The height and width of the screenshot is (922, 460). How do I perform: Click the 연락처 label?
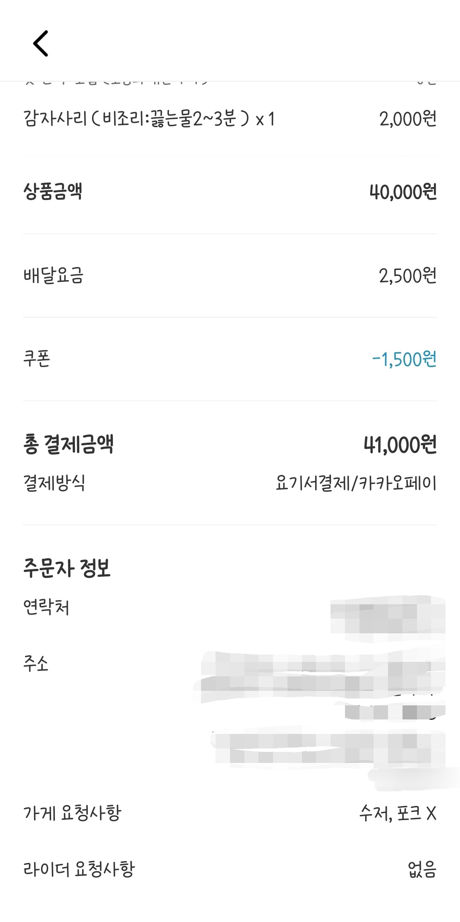click(x=46, y=607)
